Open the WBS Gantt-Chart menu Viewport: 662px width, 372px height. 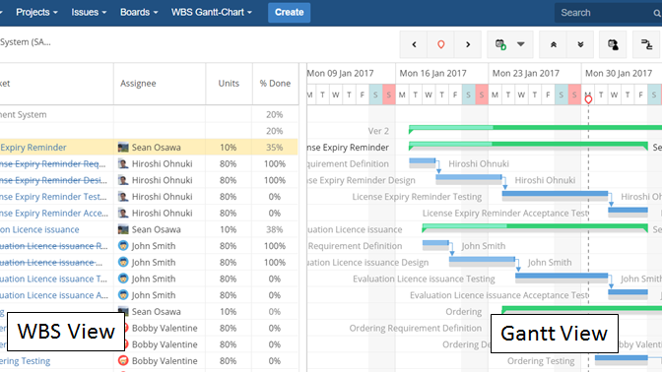coord(212,12)
